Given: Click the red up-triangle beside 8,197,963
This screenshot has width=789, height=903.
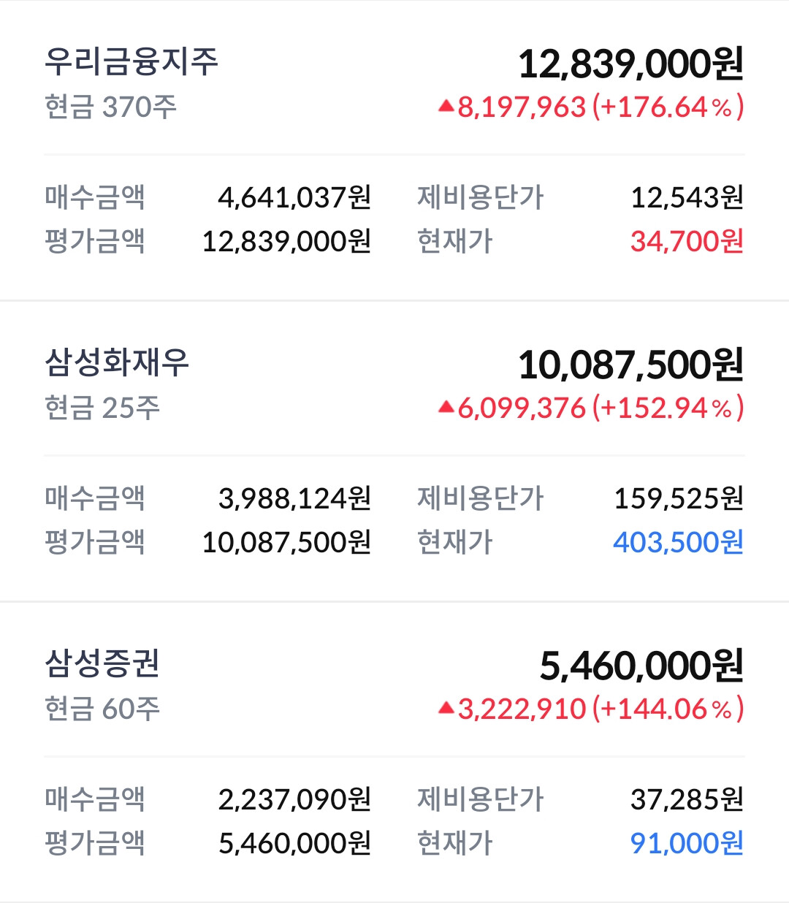Looking at the screenshot, I should click(x=446, y=107).
